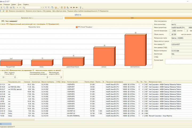Click the M- memory icon
This screenshot has height=128, width=192.
point(77,7)
